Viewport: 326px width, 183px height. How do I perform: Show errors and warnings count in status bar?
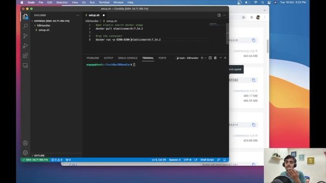tap(57, 160)
